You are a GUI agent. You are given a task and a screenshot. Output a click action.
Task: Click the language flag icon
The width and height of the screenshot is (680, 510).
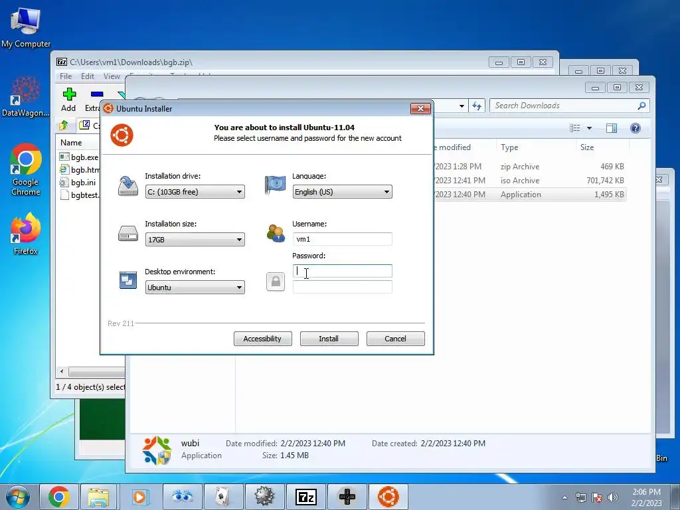point(276,185)
